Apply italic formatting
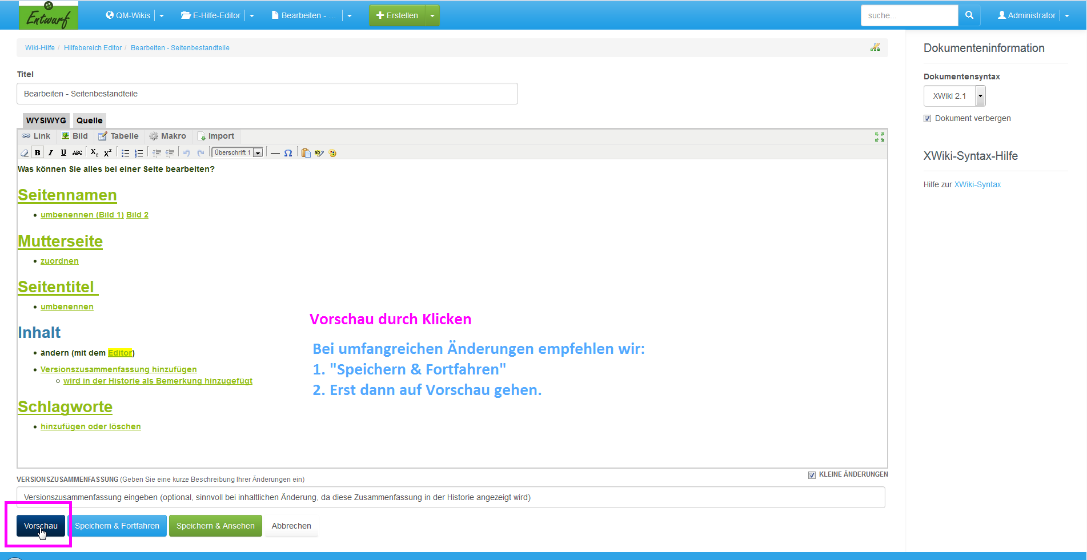This screenshot has width=1087, height=560. (x=50, y=153)
